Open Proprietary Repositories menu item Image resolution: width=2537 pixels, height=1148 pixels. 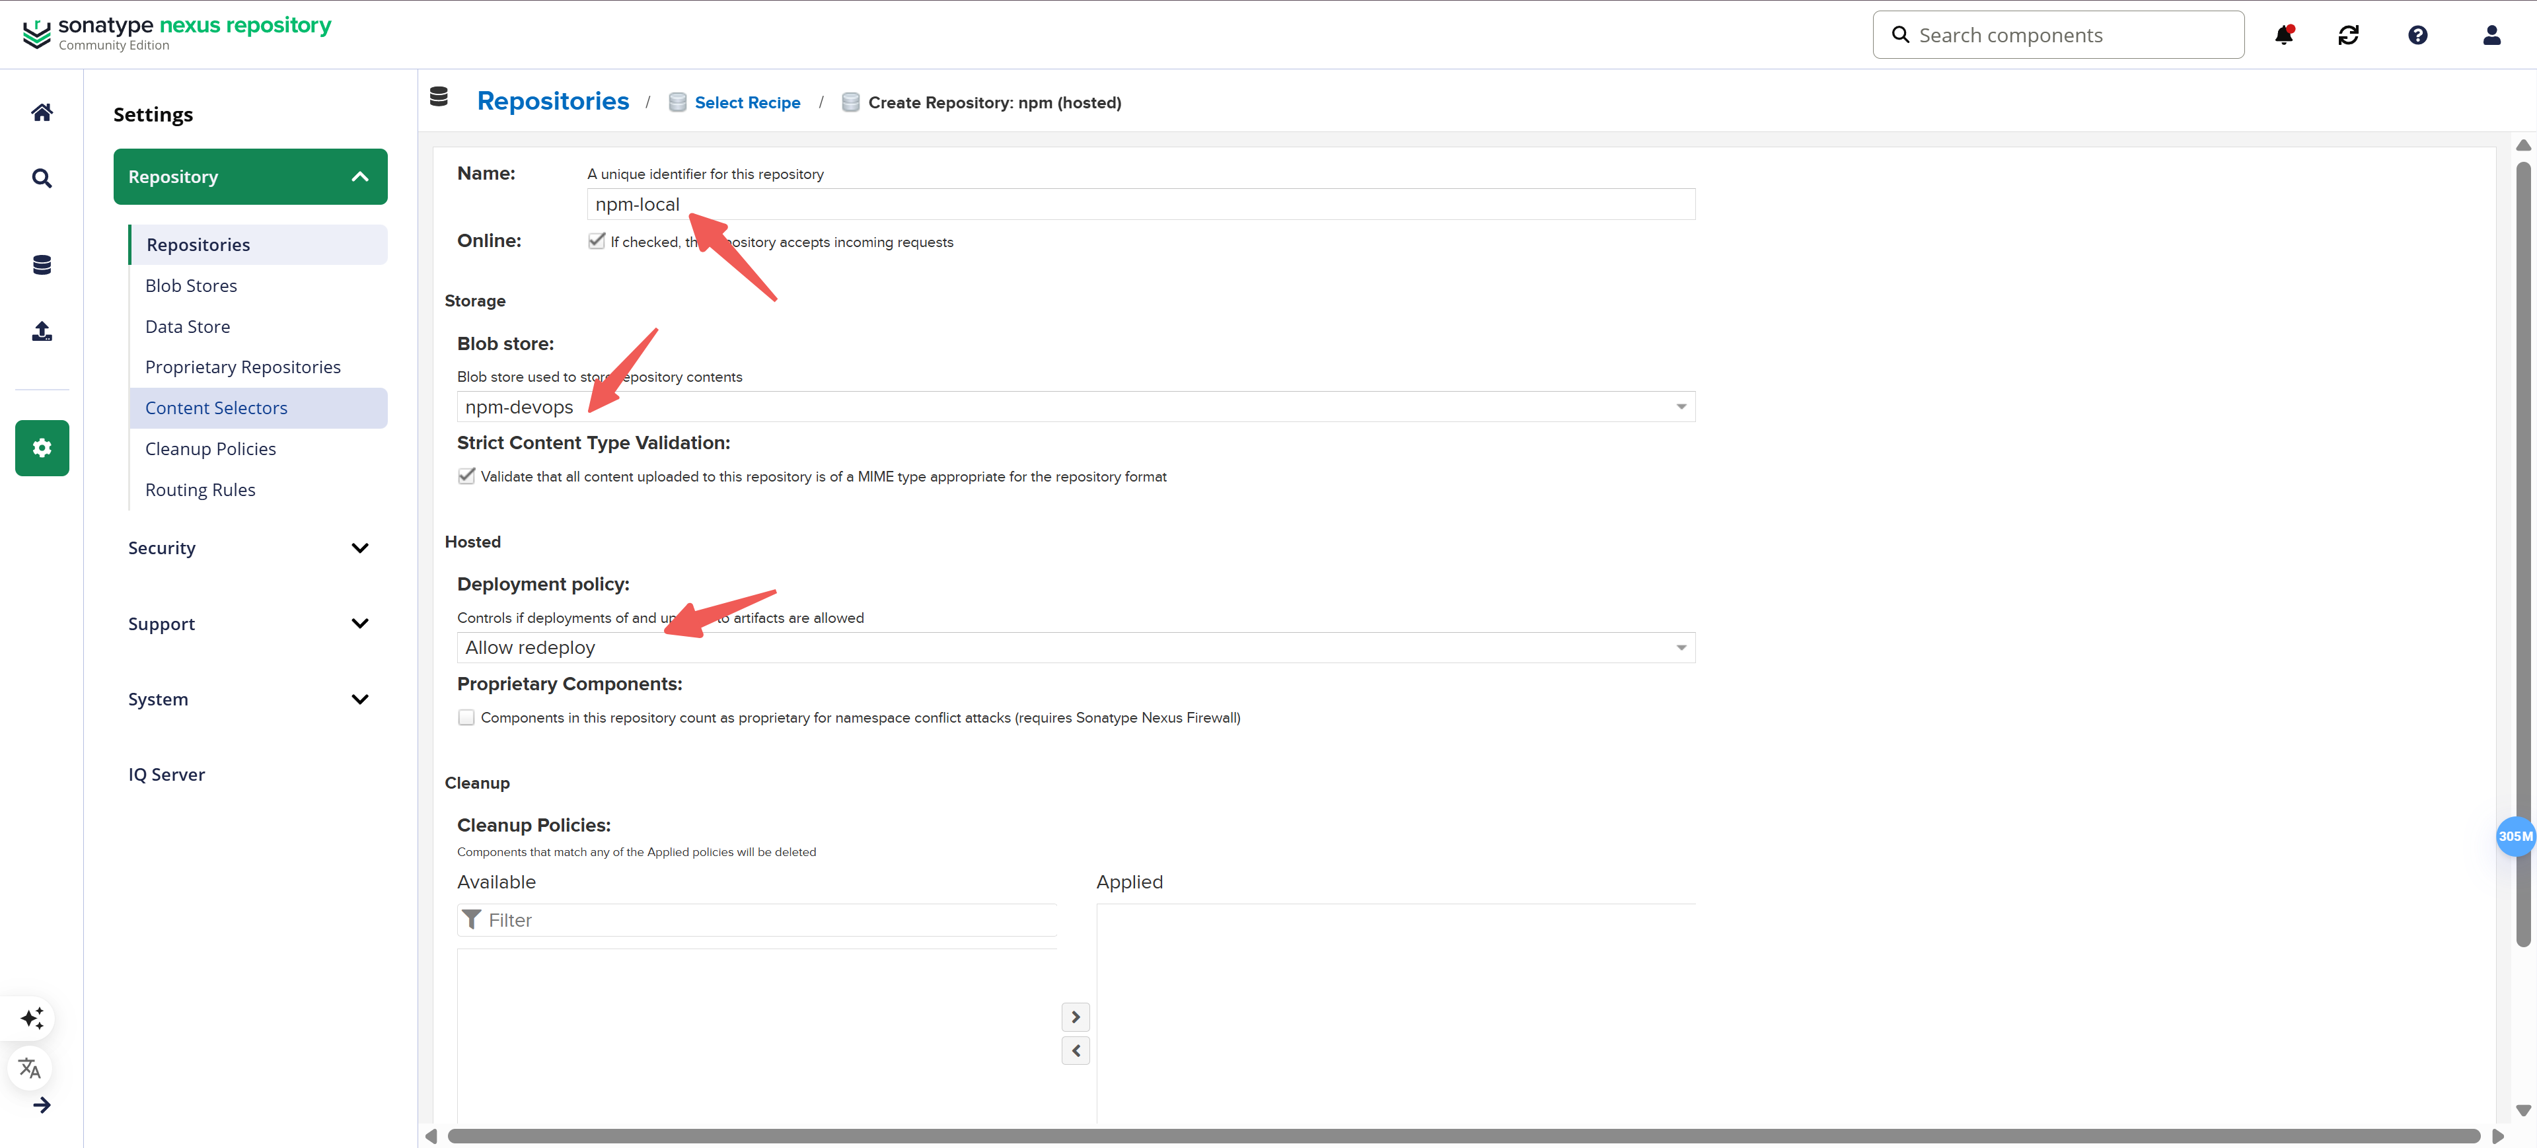[258, 367]
